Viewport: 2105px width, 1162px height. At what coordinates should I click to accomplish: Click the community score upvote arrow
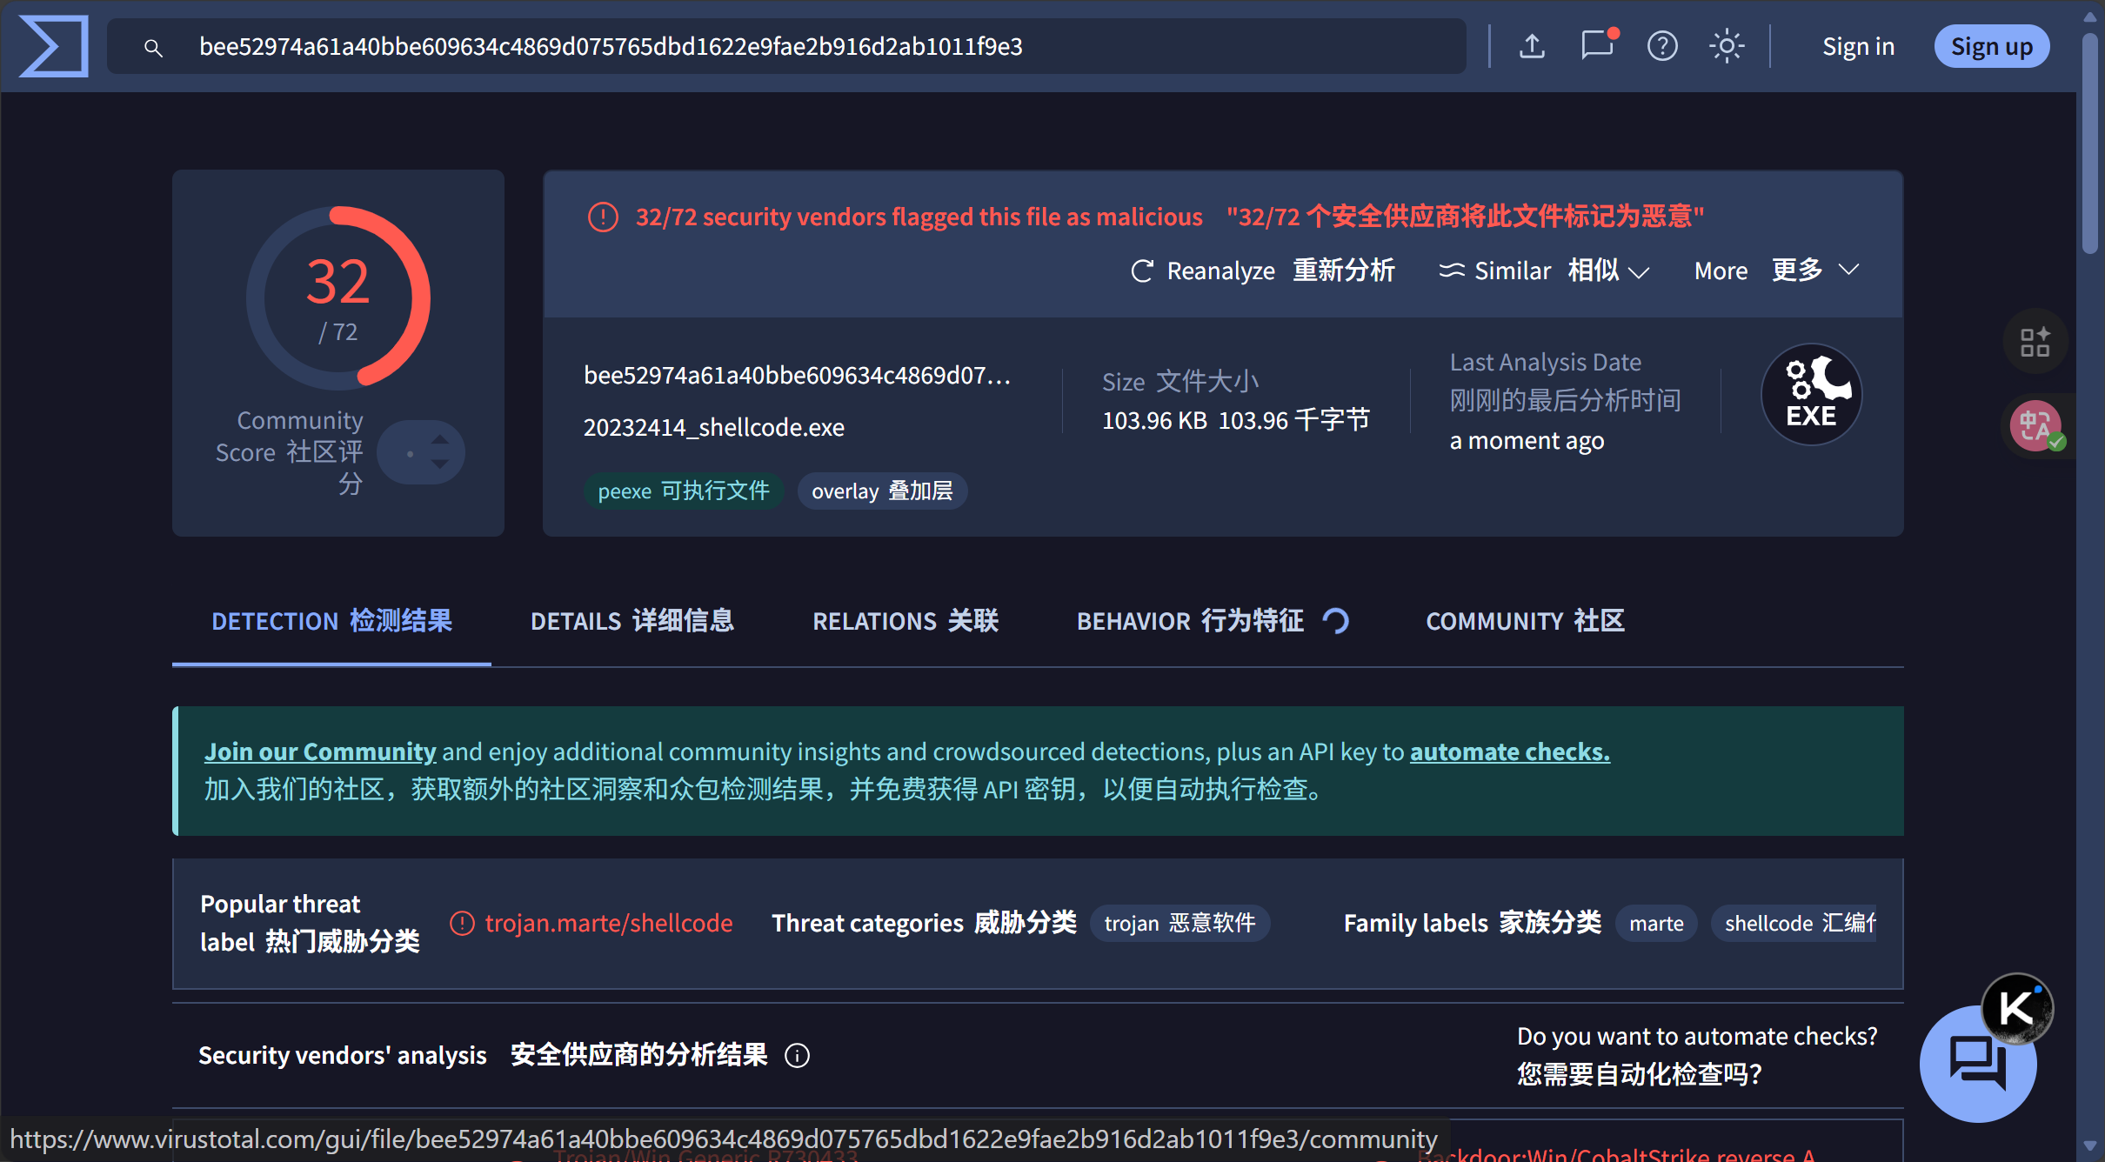(440, 439)
